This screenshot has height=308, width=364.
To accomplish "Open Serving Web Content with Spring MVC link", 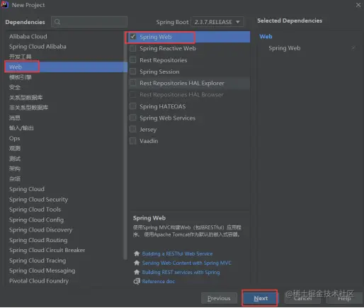I will point(186,263).
